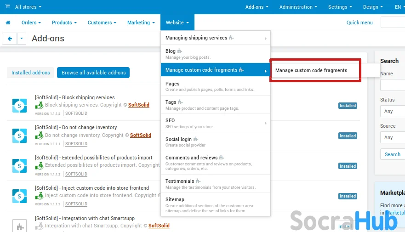Click the puzzle icon next to Social login
The image size is (405, 232).
196,139
